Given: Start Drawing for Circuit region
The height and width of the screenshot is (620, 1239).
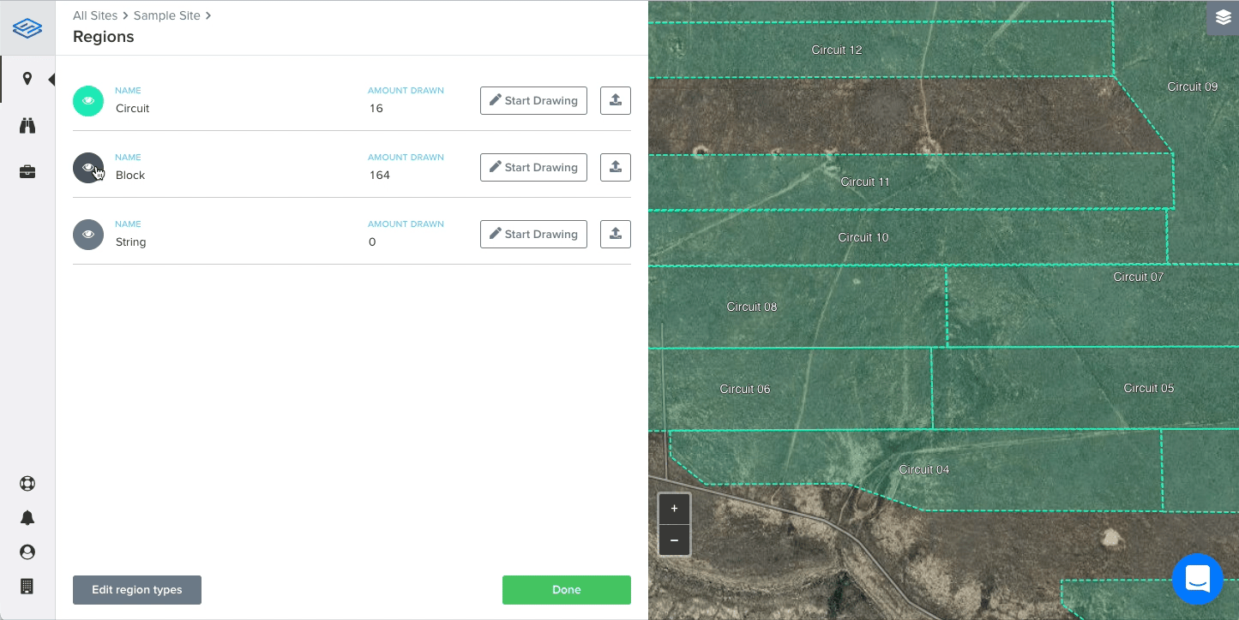Looking at the screenshot, I should tap(533, 100).
